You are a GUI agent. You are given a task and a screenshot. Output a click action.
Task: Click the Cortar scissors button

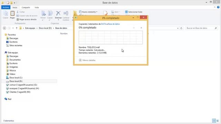pos(21,12)
